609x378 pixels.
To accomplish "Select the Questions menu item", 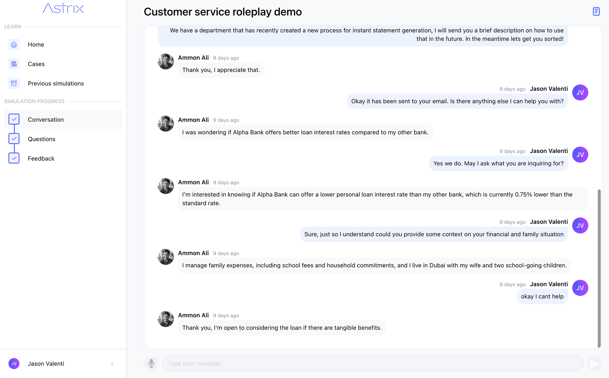I will tap(63, 139).
